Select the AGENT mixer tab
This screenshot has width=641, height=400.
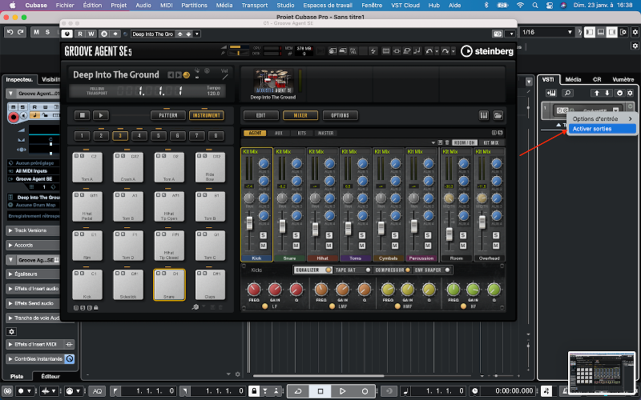tap(255, 133)
